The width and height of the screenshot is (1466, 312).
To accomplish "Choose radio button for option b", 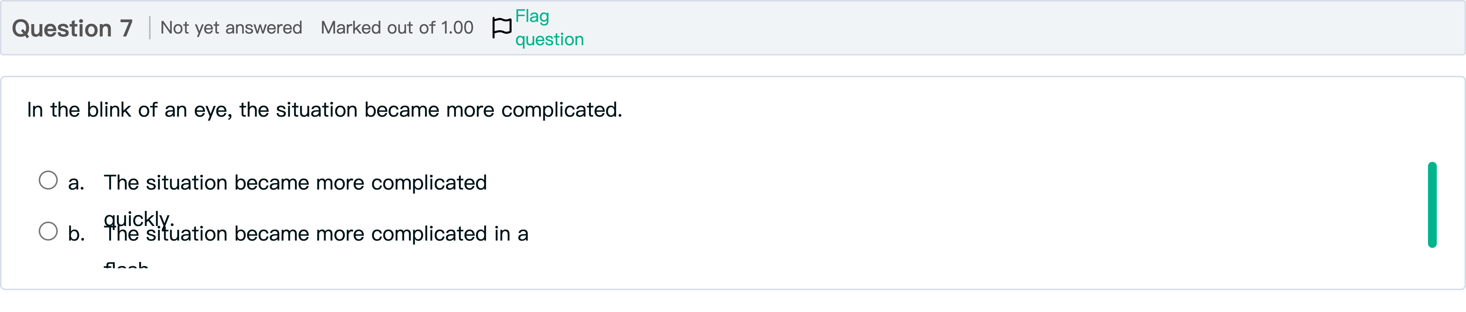I will (48, 231).
